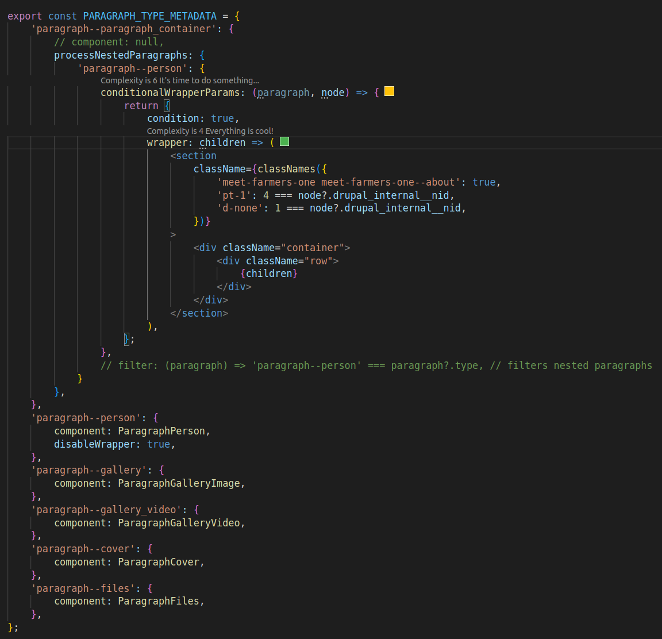Image resolution: width=662 pixels, height=639 pixels.
Task: Click classNames function call
Action: (x=286, y=169)
